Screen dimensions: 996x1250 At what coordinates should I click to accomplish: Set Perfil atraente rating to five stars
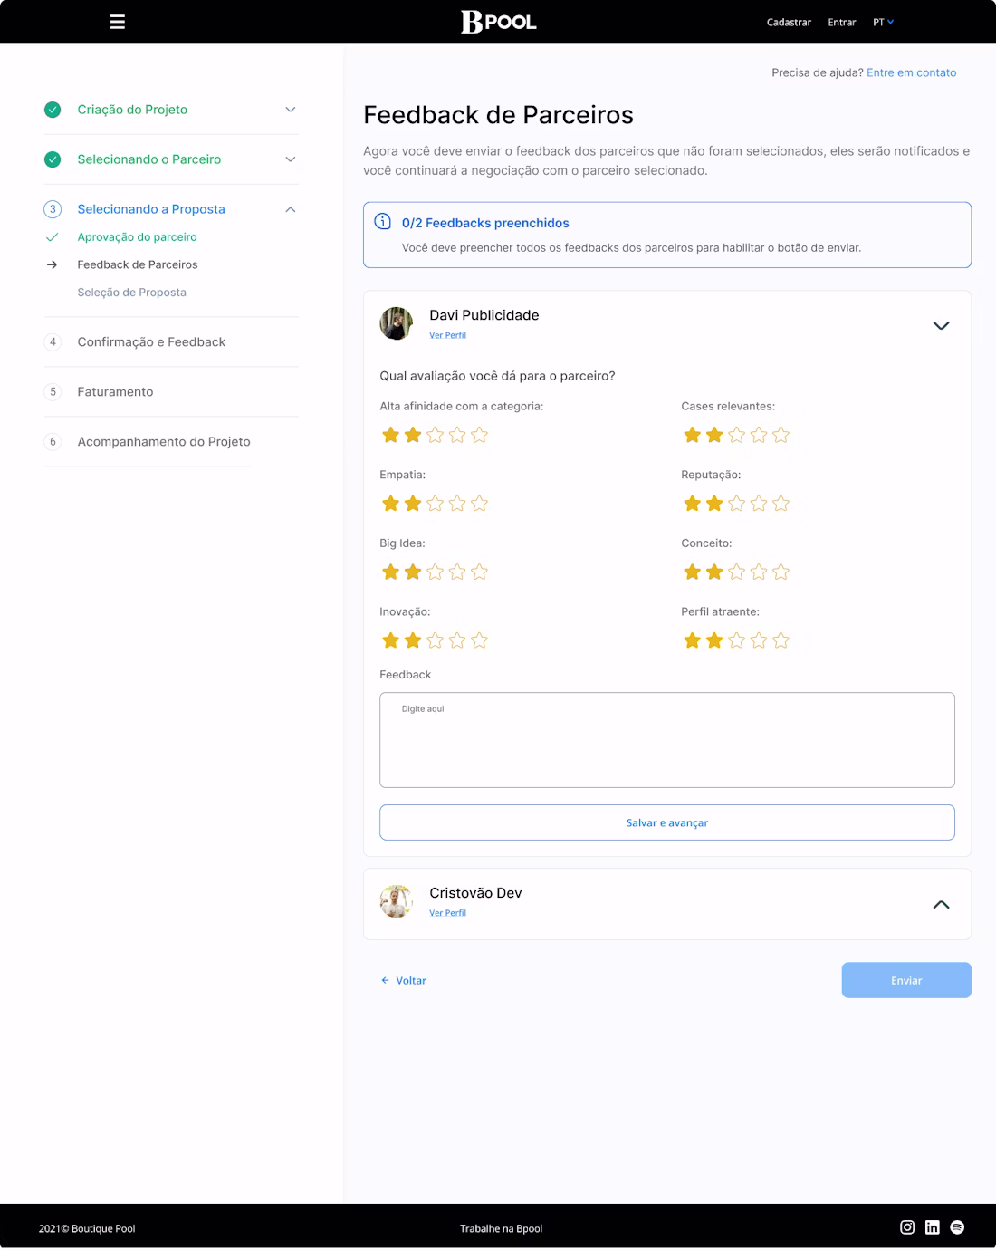tap(781, 640)
